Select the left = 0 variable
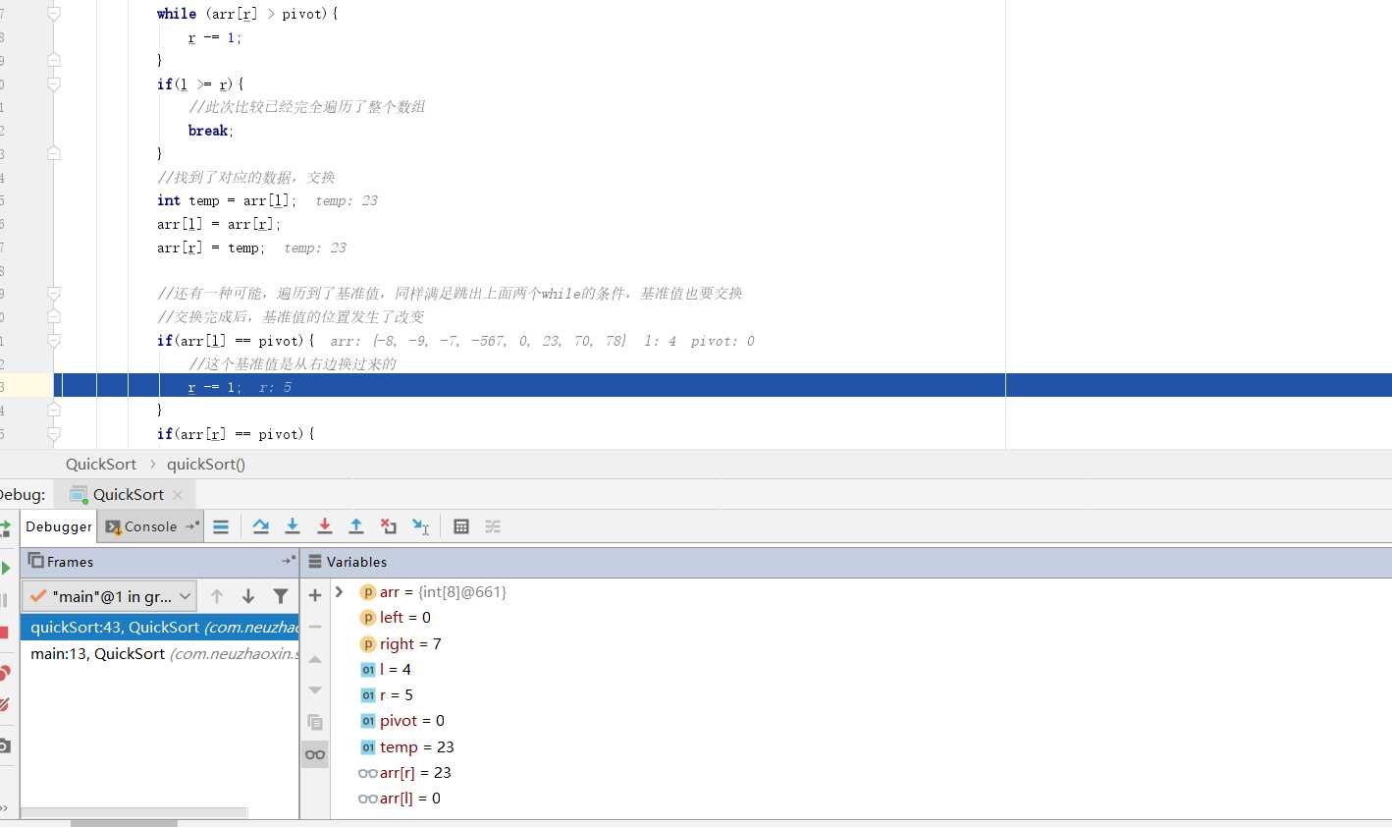1392x827 pixels. click(396, 617)
